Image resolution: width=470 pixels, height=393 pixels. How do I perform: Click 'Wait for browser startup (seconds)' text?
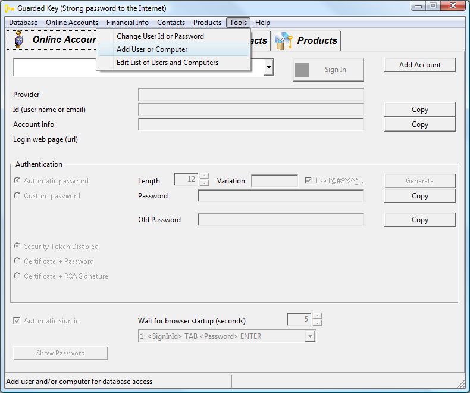(x=192, y=321)
